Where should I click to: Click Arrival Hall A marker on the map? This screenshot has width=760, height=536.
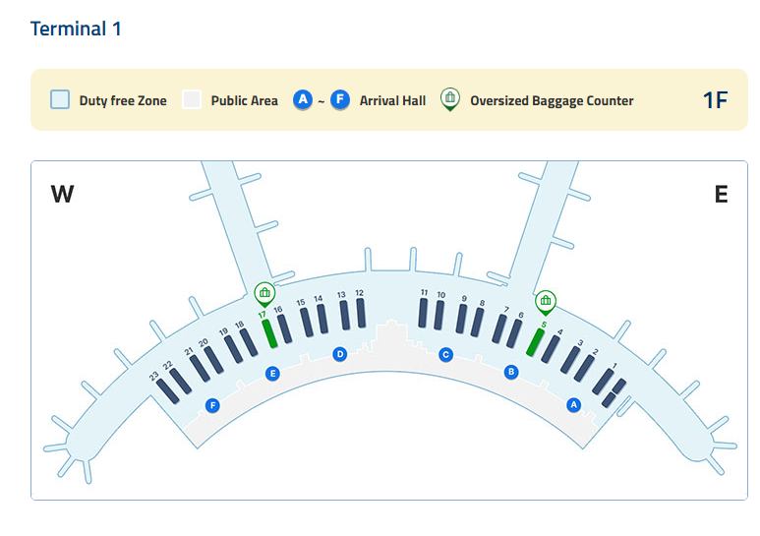point(575,404)
